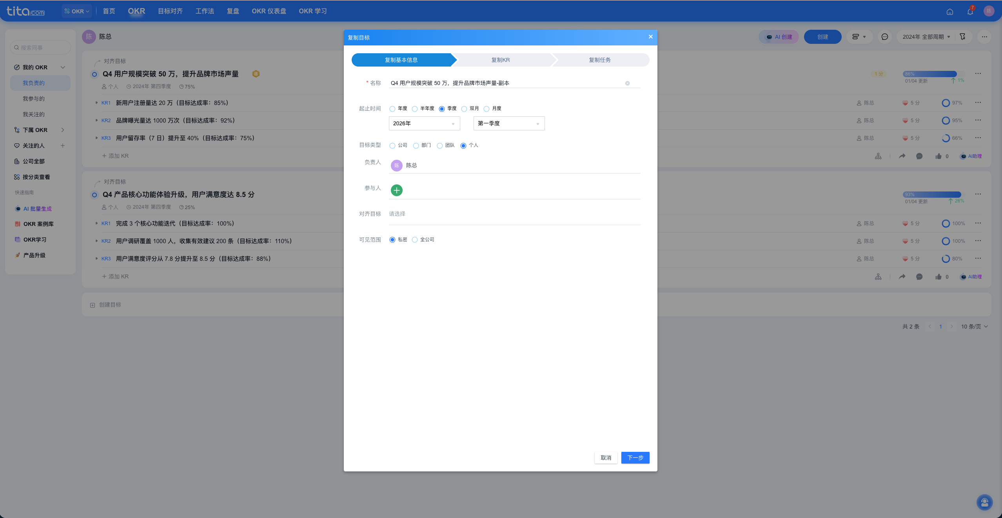Screen dimensions: 1002x518
Task: Expand the 下属 OKR sidebar section
Action: (x=63, y=130)
